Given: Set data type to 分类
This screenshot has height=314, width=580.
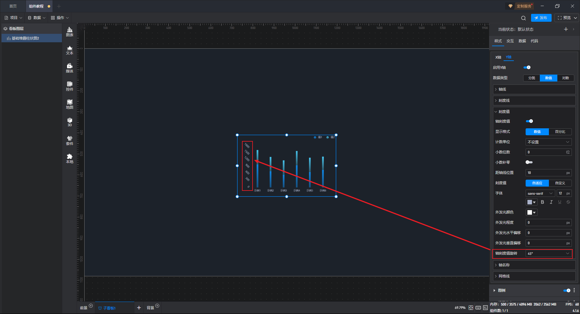Looking at the screenshot, I should click(532, 78).
